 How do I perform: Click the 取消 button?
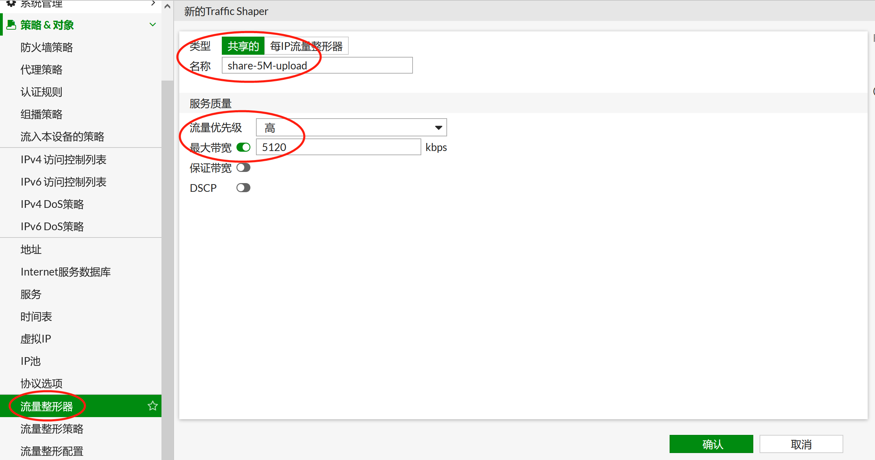tap(801, 444)
